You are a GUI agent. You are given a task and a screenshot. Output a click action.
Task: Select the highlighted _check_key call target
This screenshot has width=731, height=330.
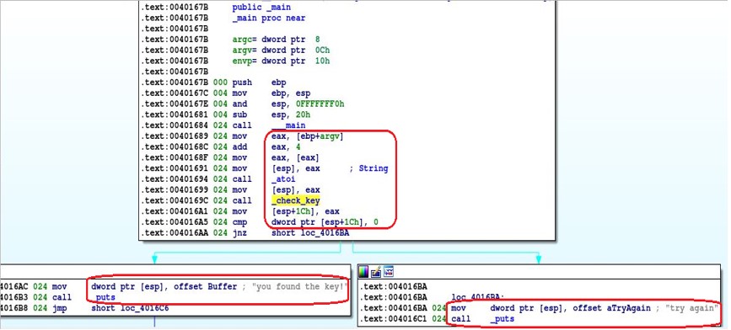point(296,200)
